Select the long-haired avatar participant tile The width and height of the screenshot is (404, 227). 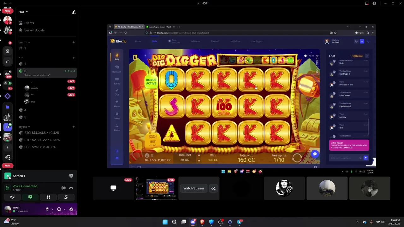[284, 189]
